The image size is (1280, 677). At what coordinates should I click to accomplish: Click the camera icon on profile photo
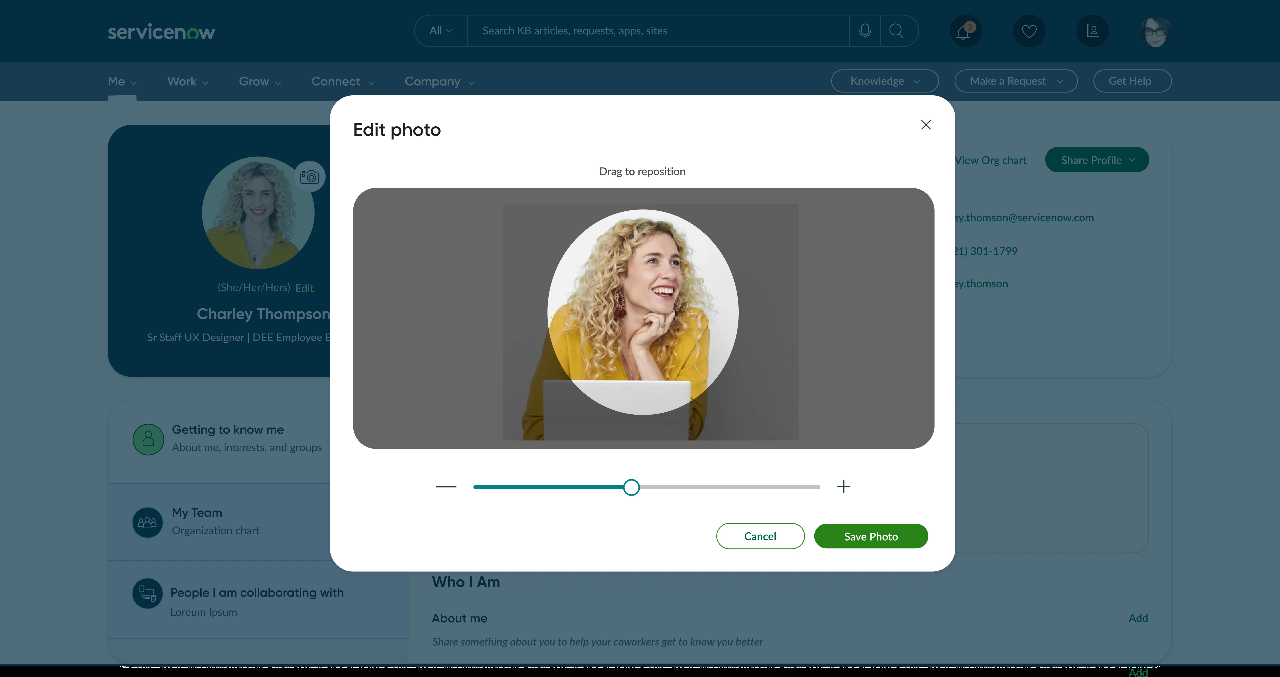pos(309,176)
